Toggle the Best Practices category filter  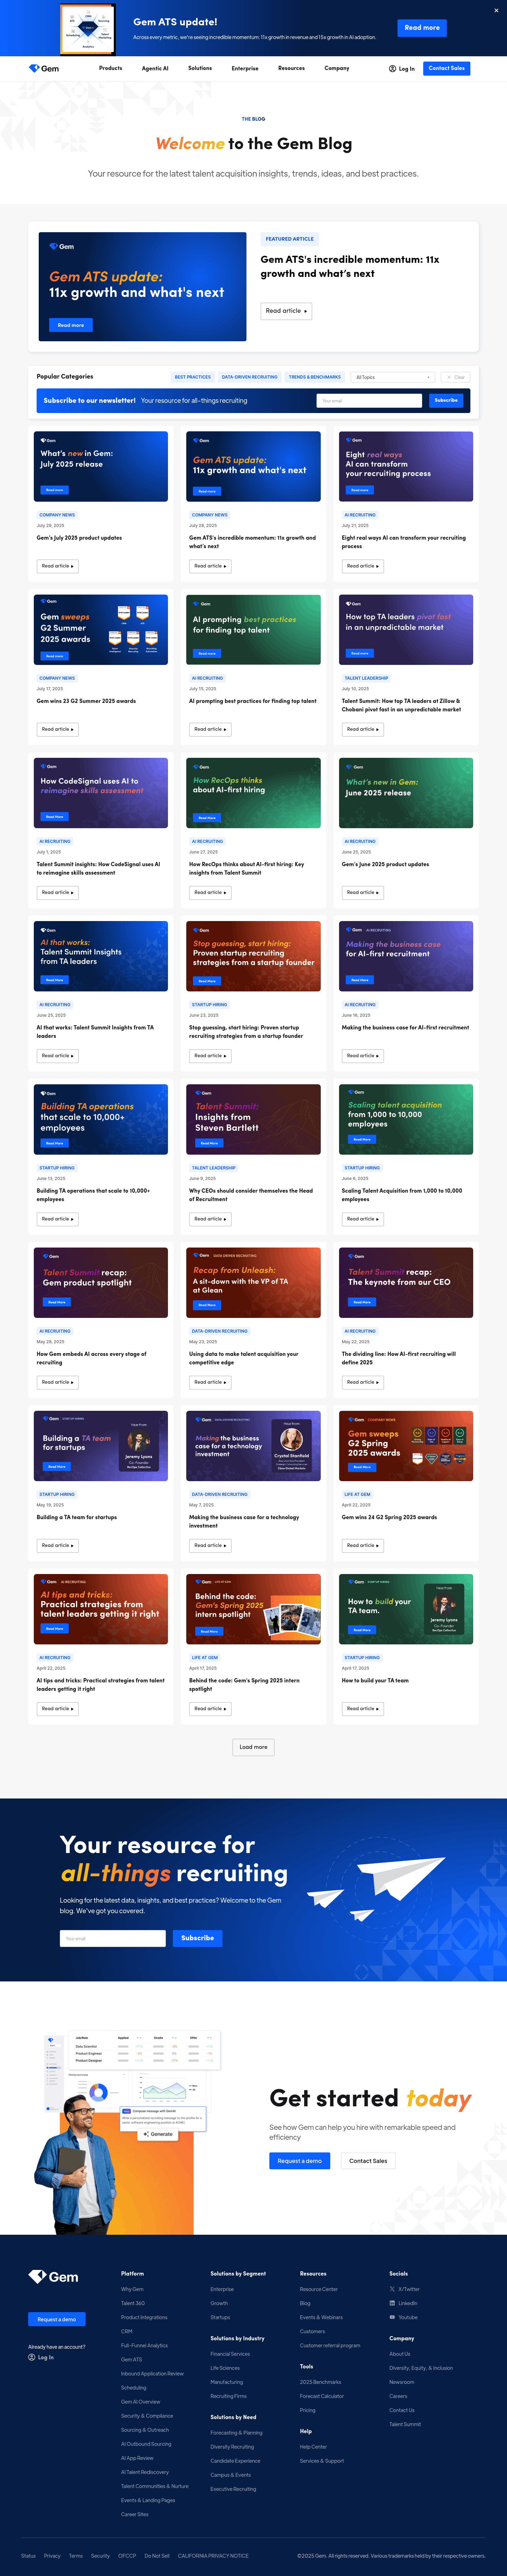click(192, 377)
